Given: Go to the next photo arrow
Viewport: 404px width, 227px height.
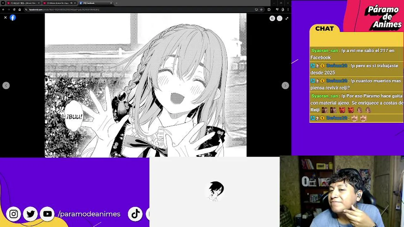Looking at the screenshot, I should tap(285, 85).
